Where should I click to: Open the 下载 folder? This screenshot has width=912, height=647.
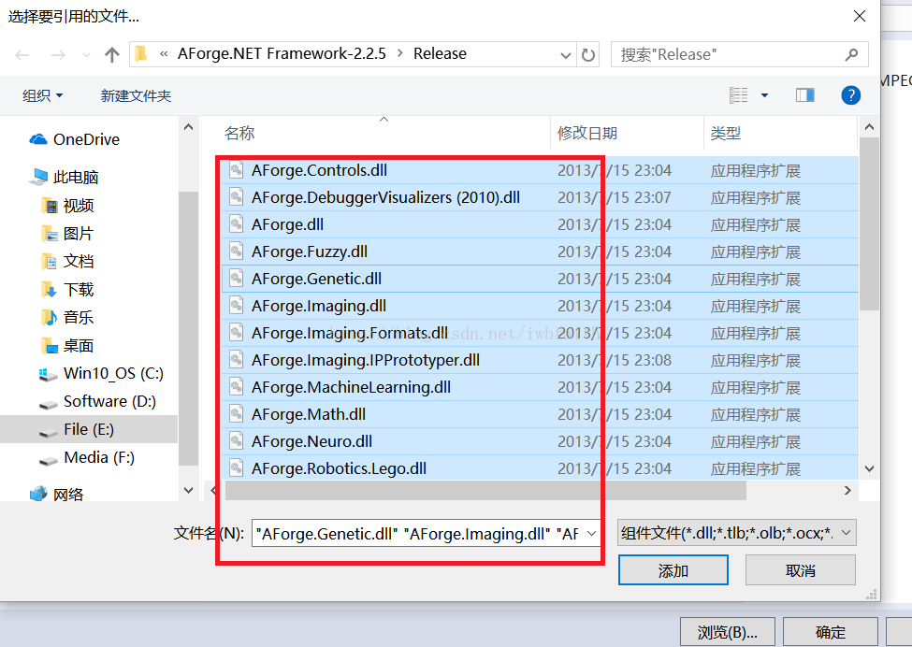click(x=68, y=289)
